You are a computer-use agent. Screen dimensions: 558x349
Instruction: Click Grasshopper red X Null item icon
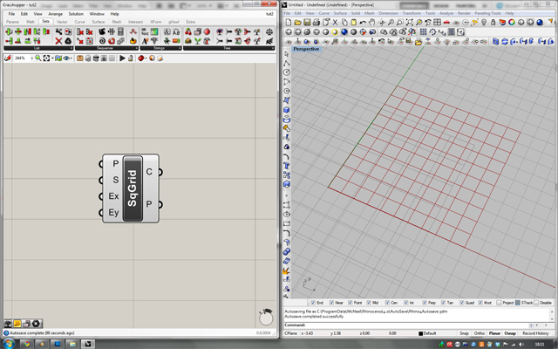58,41
